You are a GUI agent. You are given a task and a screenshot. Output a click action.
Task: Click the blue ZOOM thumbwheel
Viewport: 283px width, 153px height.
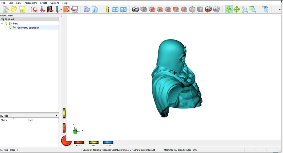point(108,143)
